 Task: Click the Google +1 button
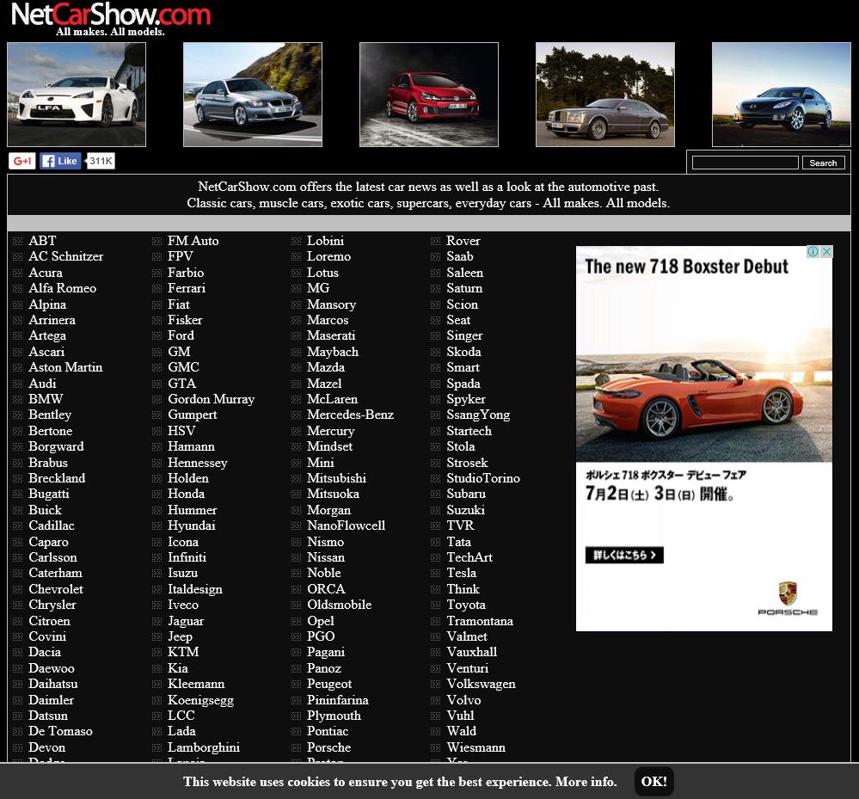[x=21, y=161]
